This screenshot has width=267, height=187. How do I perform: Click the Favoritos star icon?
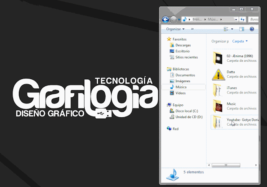click(169, 39)
